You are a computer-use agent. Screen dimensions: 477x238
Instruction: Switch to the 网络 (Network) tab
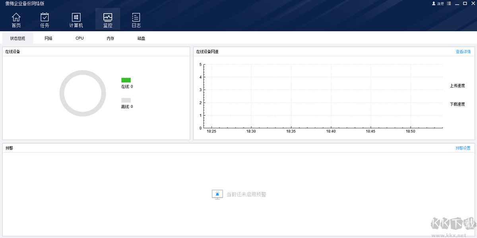point(48,38)
